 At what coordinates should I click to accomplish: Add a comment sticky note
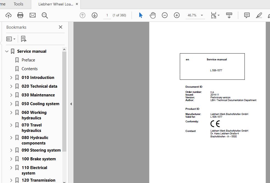[x=247, y=15]
